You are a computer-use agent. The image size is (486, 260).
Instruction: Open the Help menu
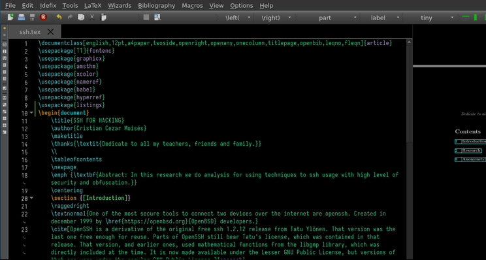pos(267,6)
